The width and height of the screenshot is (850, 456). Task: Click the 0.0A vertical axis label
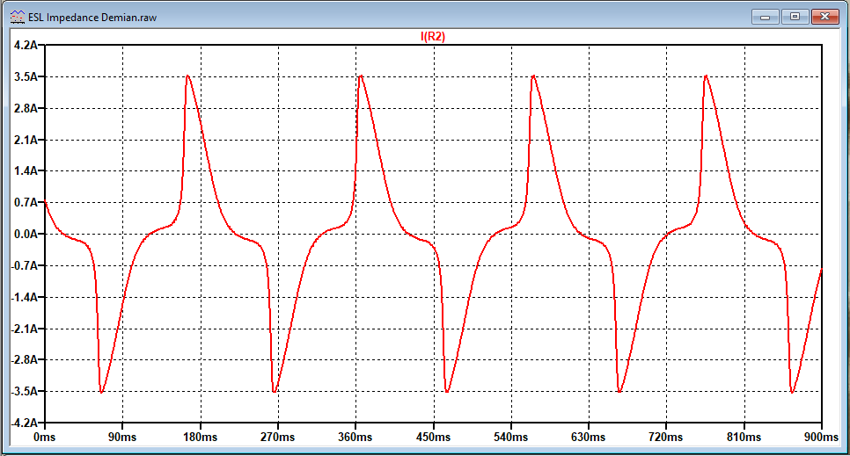[26, 234]
